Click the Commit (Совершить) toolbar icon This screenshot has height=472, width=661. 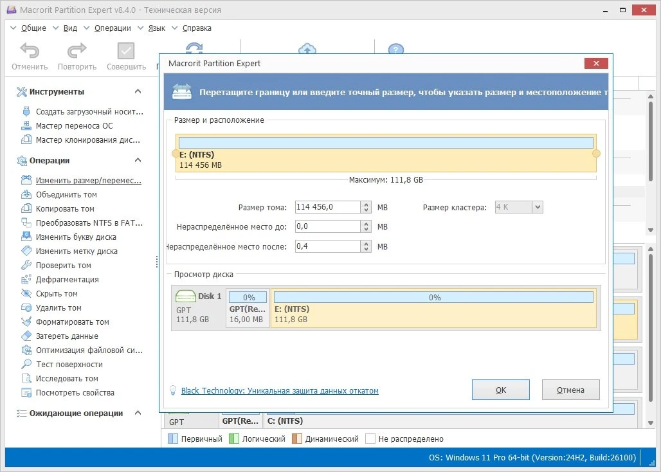126,51
